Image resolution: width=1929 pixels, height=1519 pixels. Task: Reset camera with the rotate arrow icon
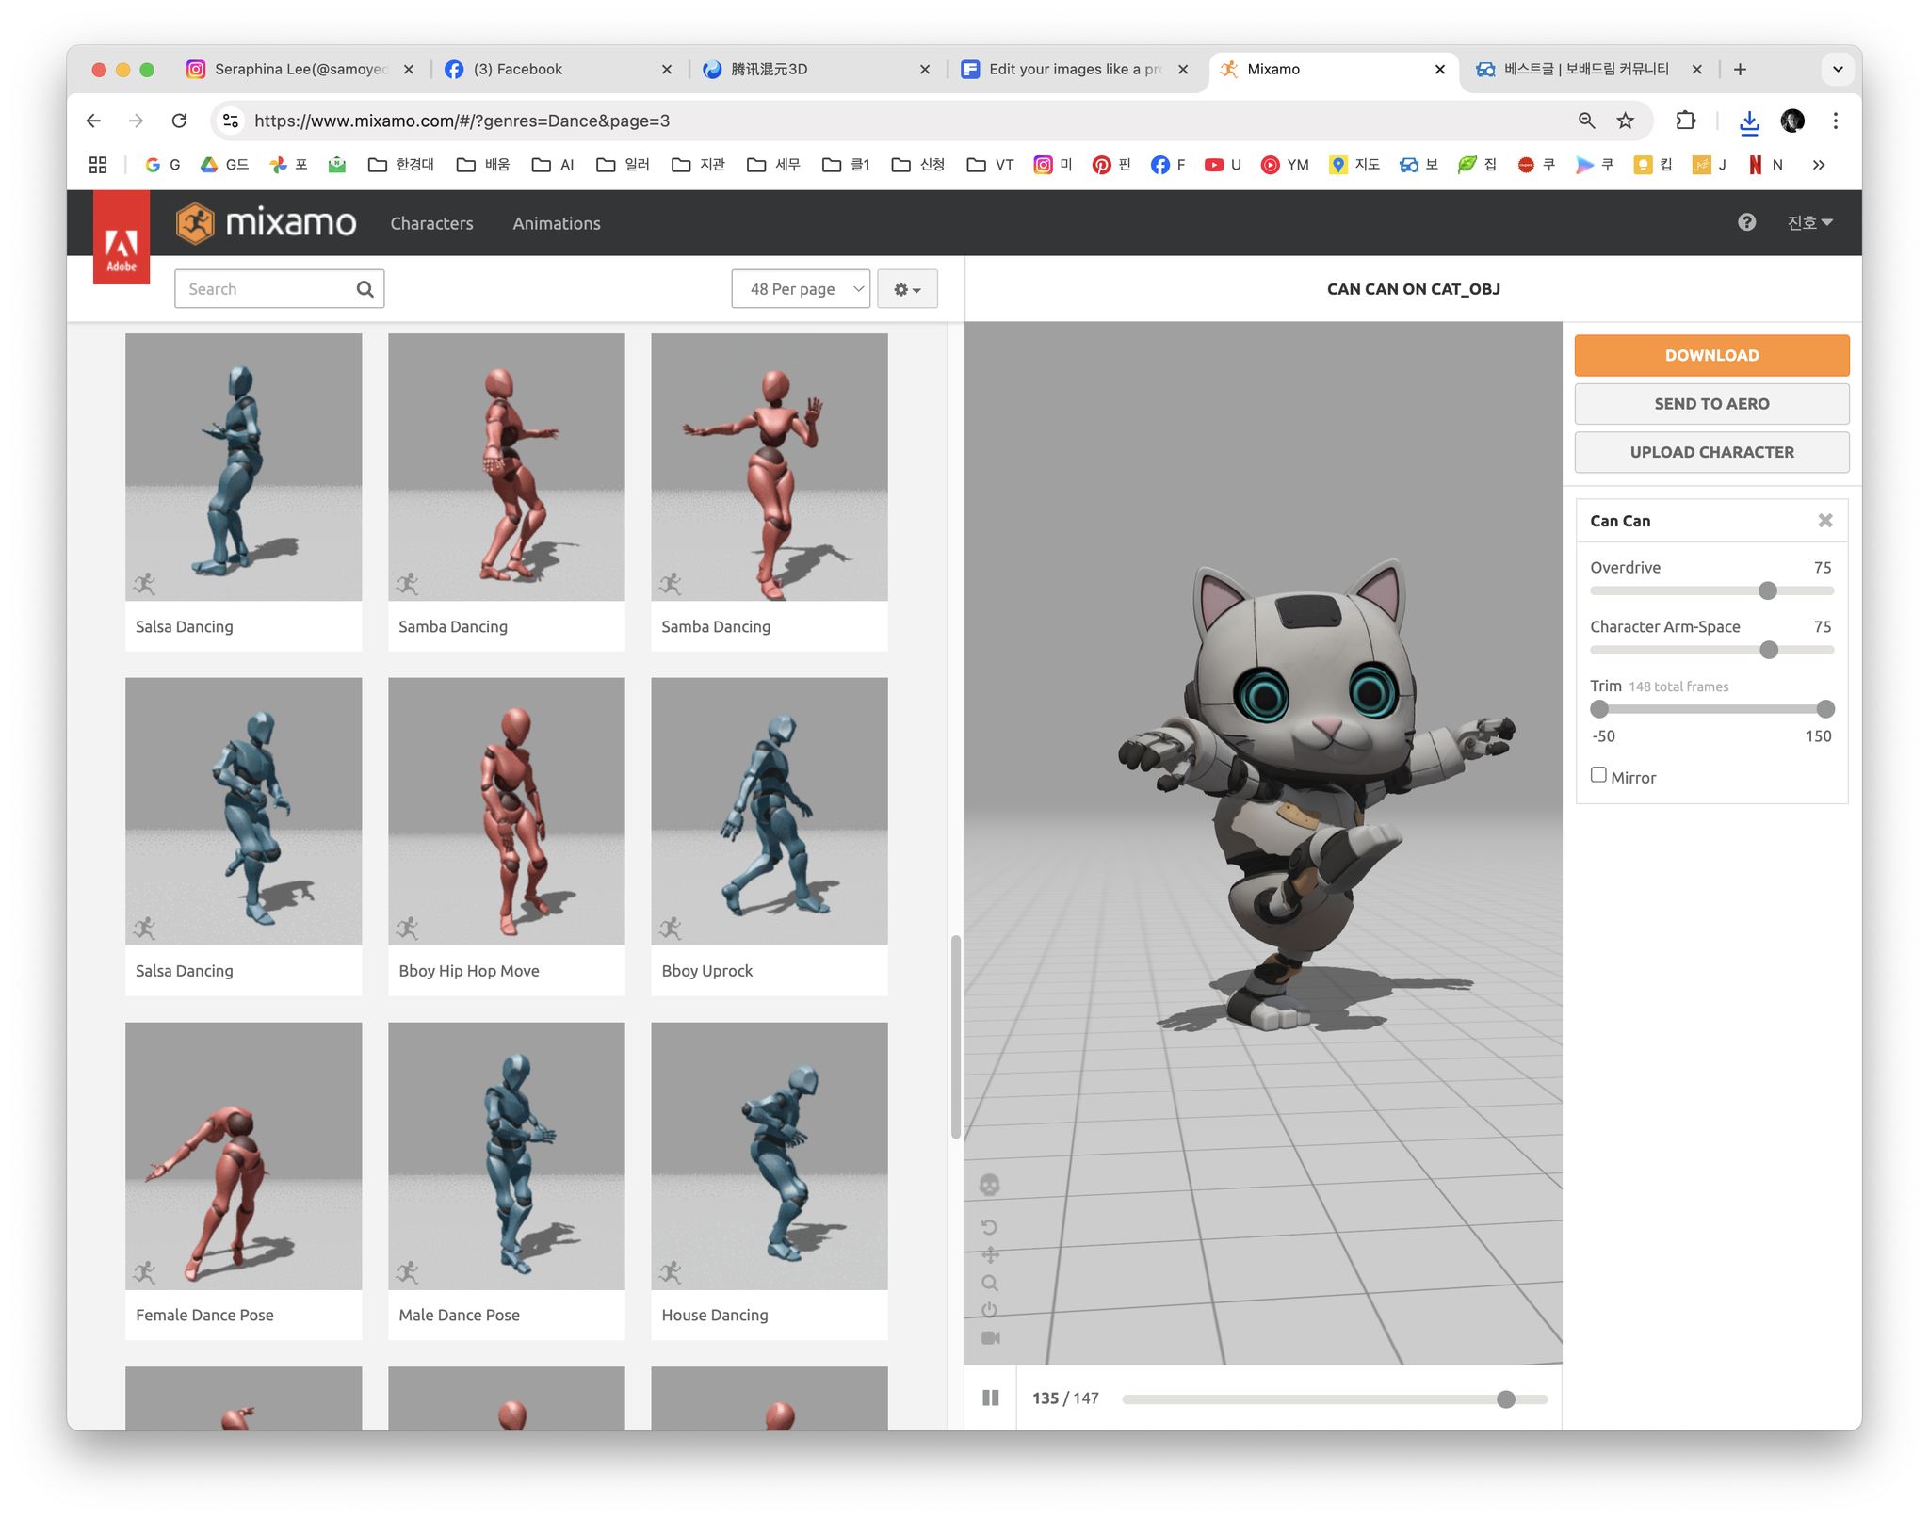tap(989, 1227)
